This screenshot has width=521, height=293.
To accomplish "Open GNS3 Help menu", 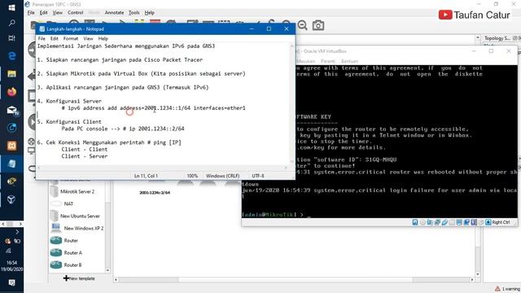I will pyautogui.click(x=150, y=13).
